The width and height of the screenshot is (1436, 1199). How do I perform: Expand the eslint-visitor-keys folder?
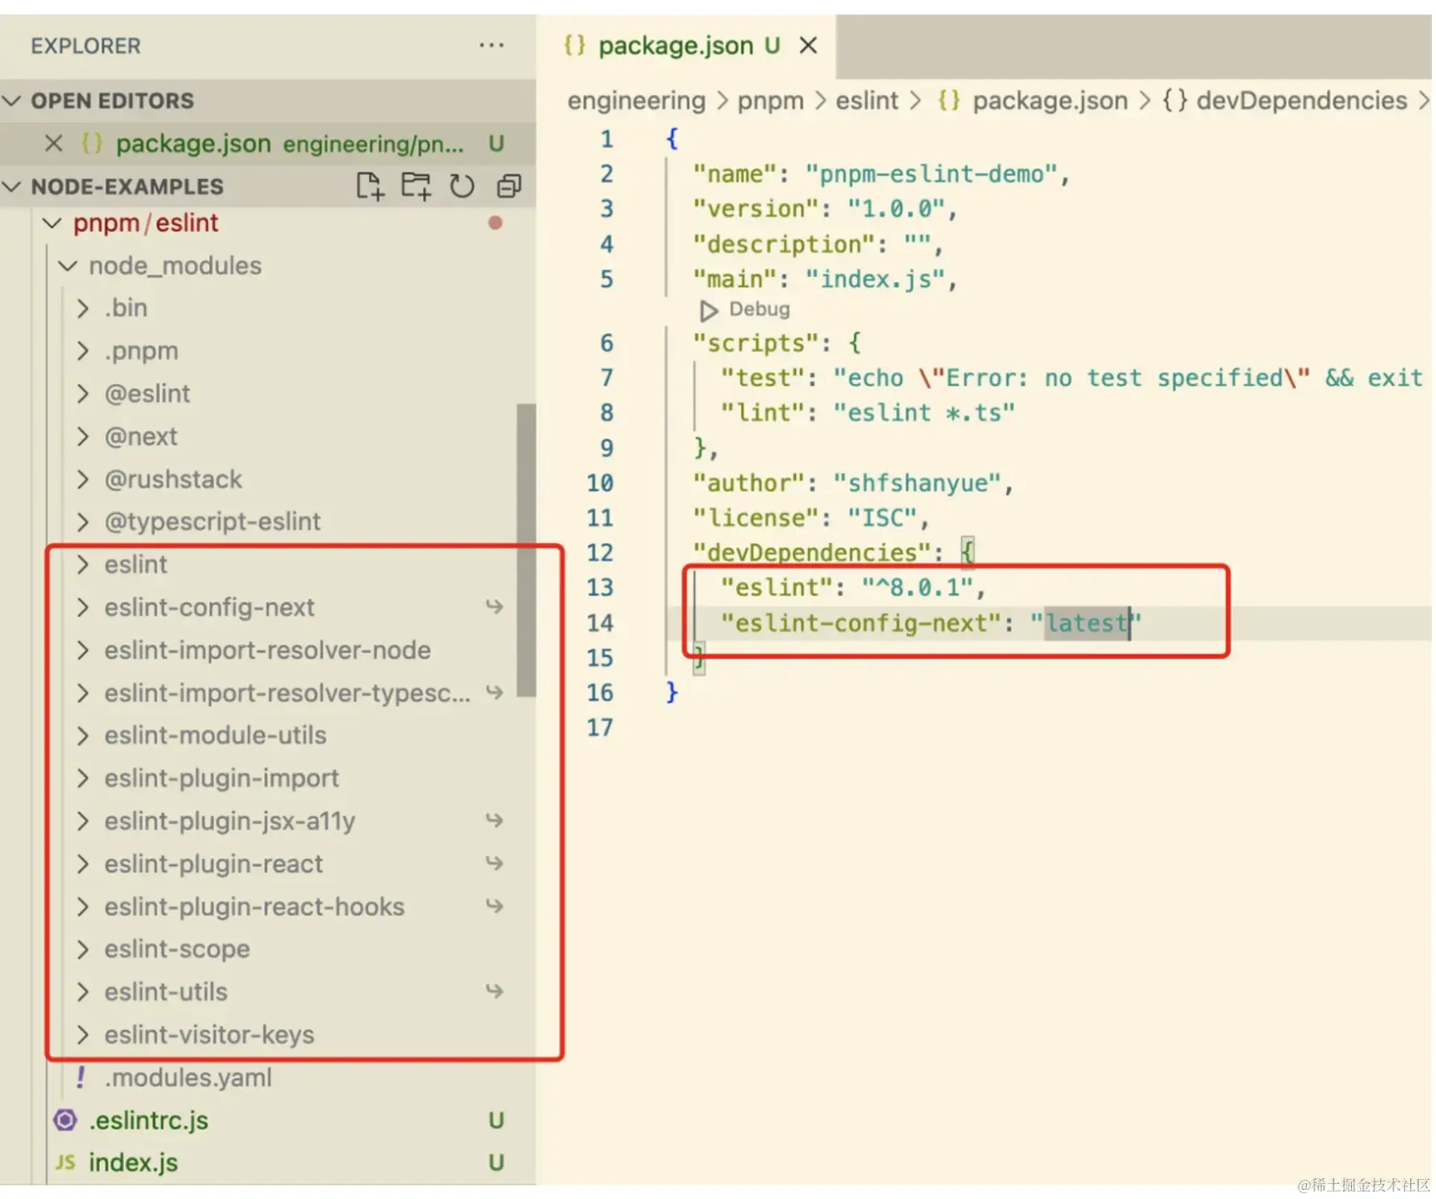coord(82,1035)
